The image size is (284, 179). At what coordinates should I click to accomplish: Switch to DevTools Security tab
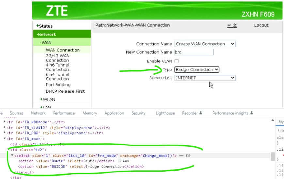138,113
